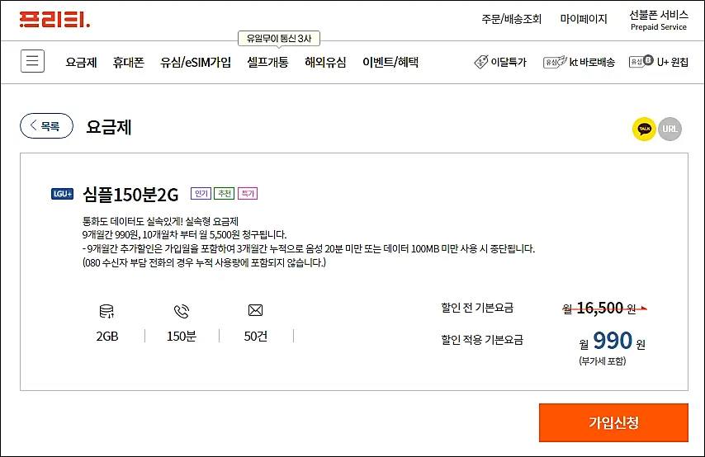The width and height of the screenshot is (705, 457).
Task: Click the 9개월간 추가할인 condition line
Action: [x=309, y=248]
